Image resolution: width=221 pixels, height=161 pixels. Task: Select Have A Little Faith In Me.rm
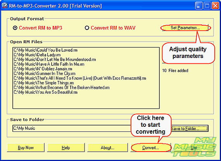pos(49,64)
